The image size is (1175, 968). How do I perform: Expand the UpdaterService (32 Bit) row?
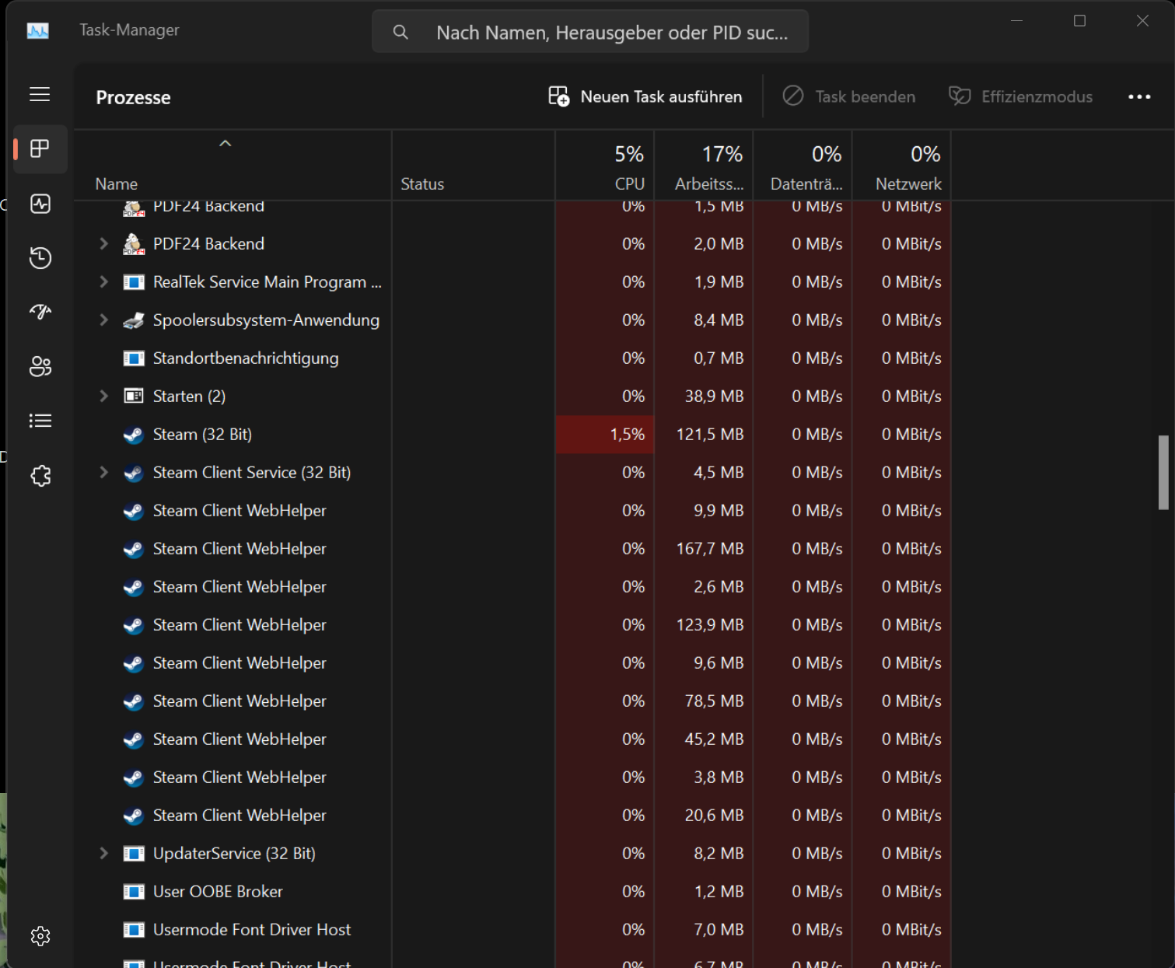[103, 854]
